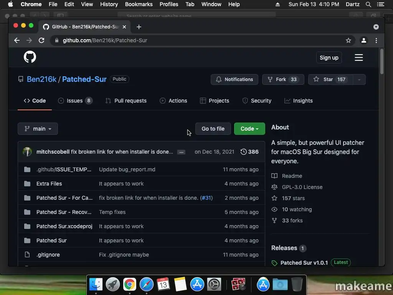Viewport: 393px width, 295px height.
Task: Switch to the Issues tab
Action: [75, 101]
